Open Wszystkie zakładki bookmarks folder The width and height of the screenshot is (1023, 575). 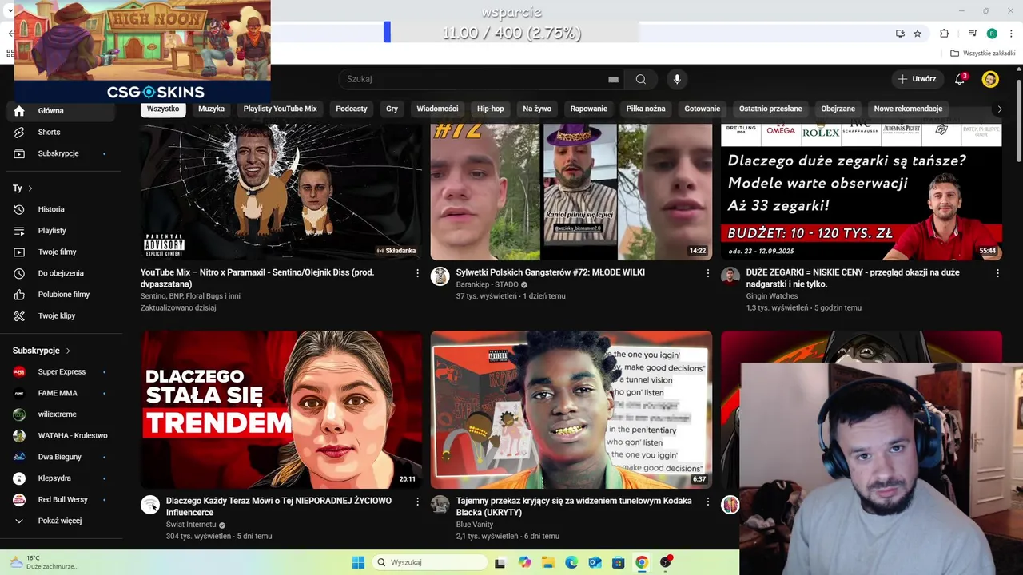[x=983, y=54]
